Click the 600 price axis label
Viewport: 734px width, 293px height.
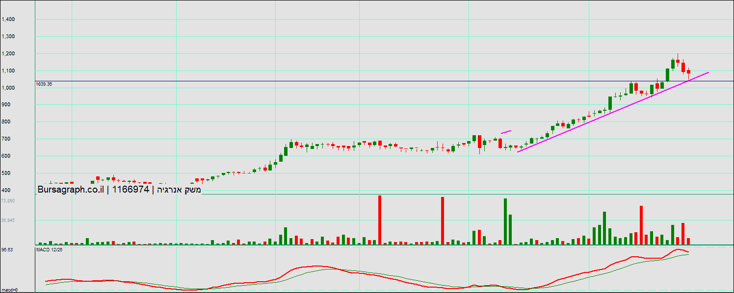[6, 156]
